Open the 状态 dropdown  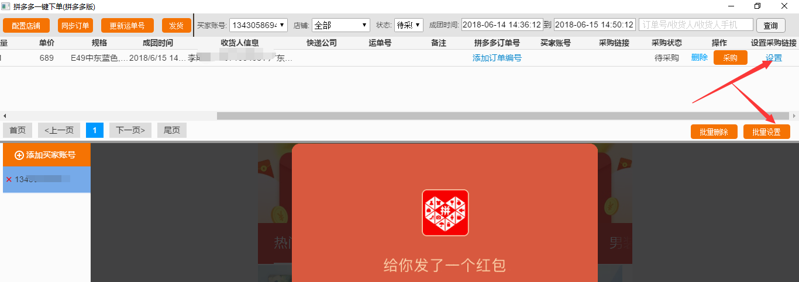click(x=408, y=25)
